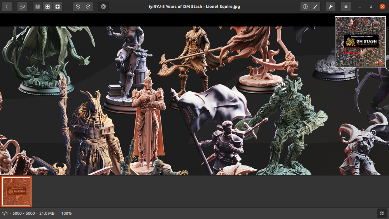Click the red viewport rectangle in navigator
This screenshot has height=219, width=389.
point(352,50)
